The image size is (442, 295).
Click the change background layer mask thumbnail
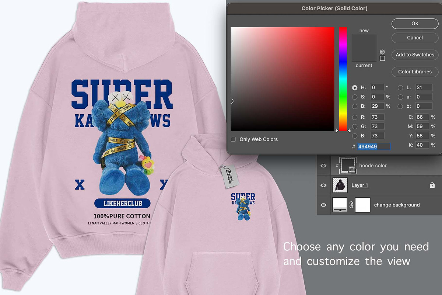362,205
